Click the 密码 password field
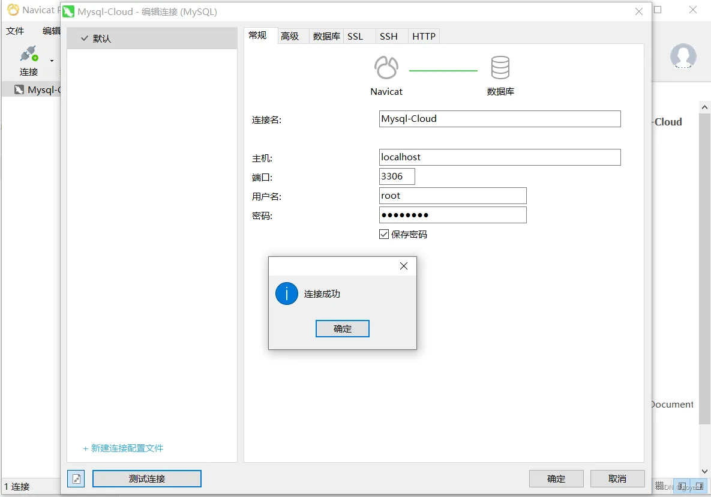Viewport: 711px width, 497px height. tap(452, 215)
